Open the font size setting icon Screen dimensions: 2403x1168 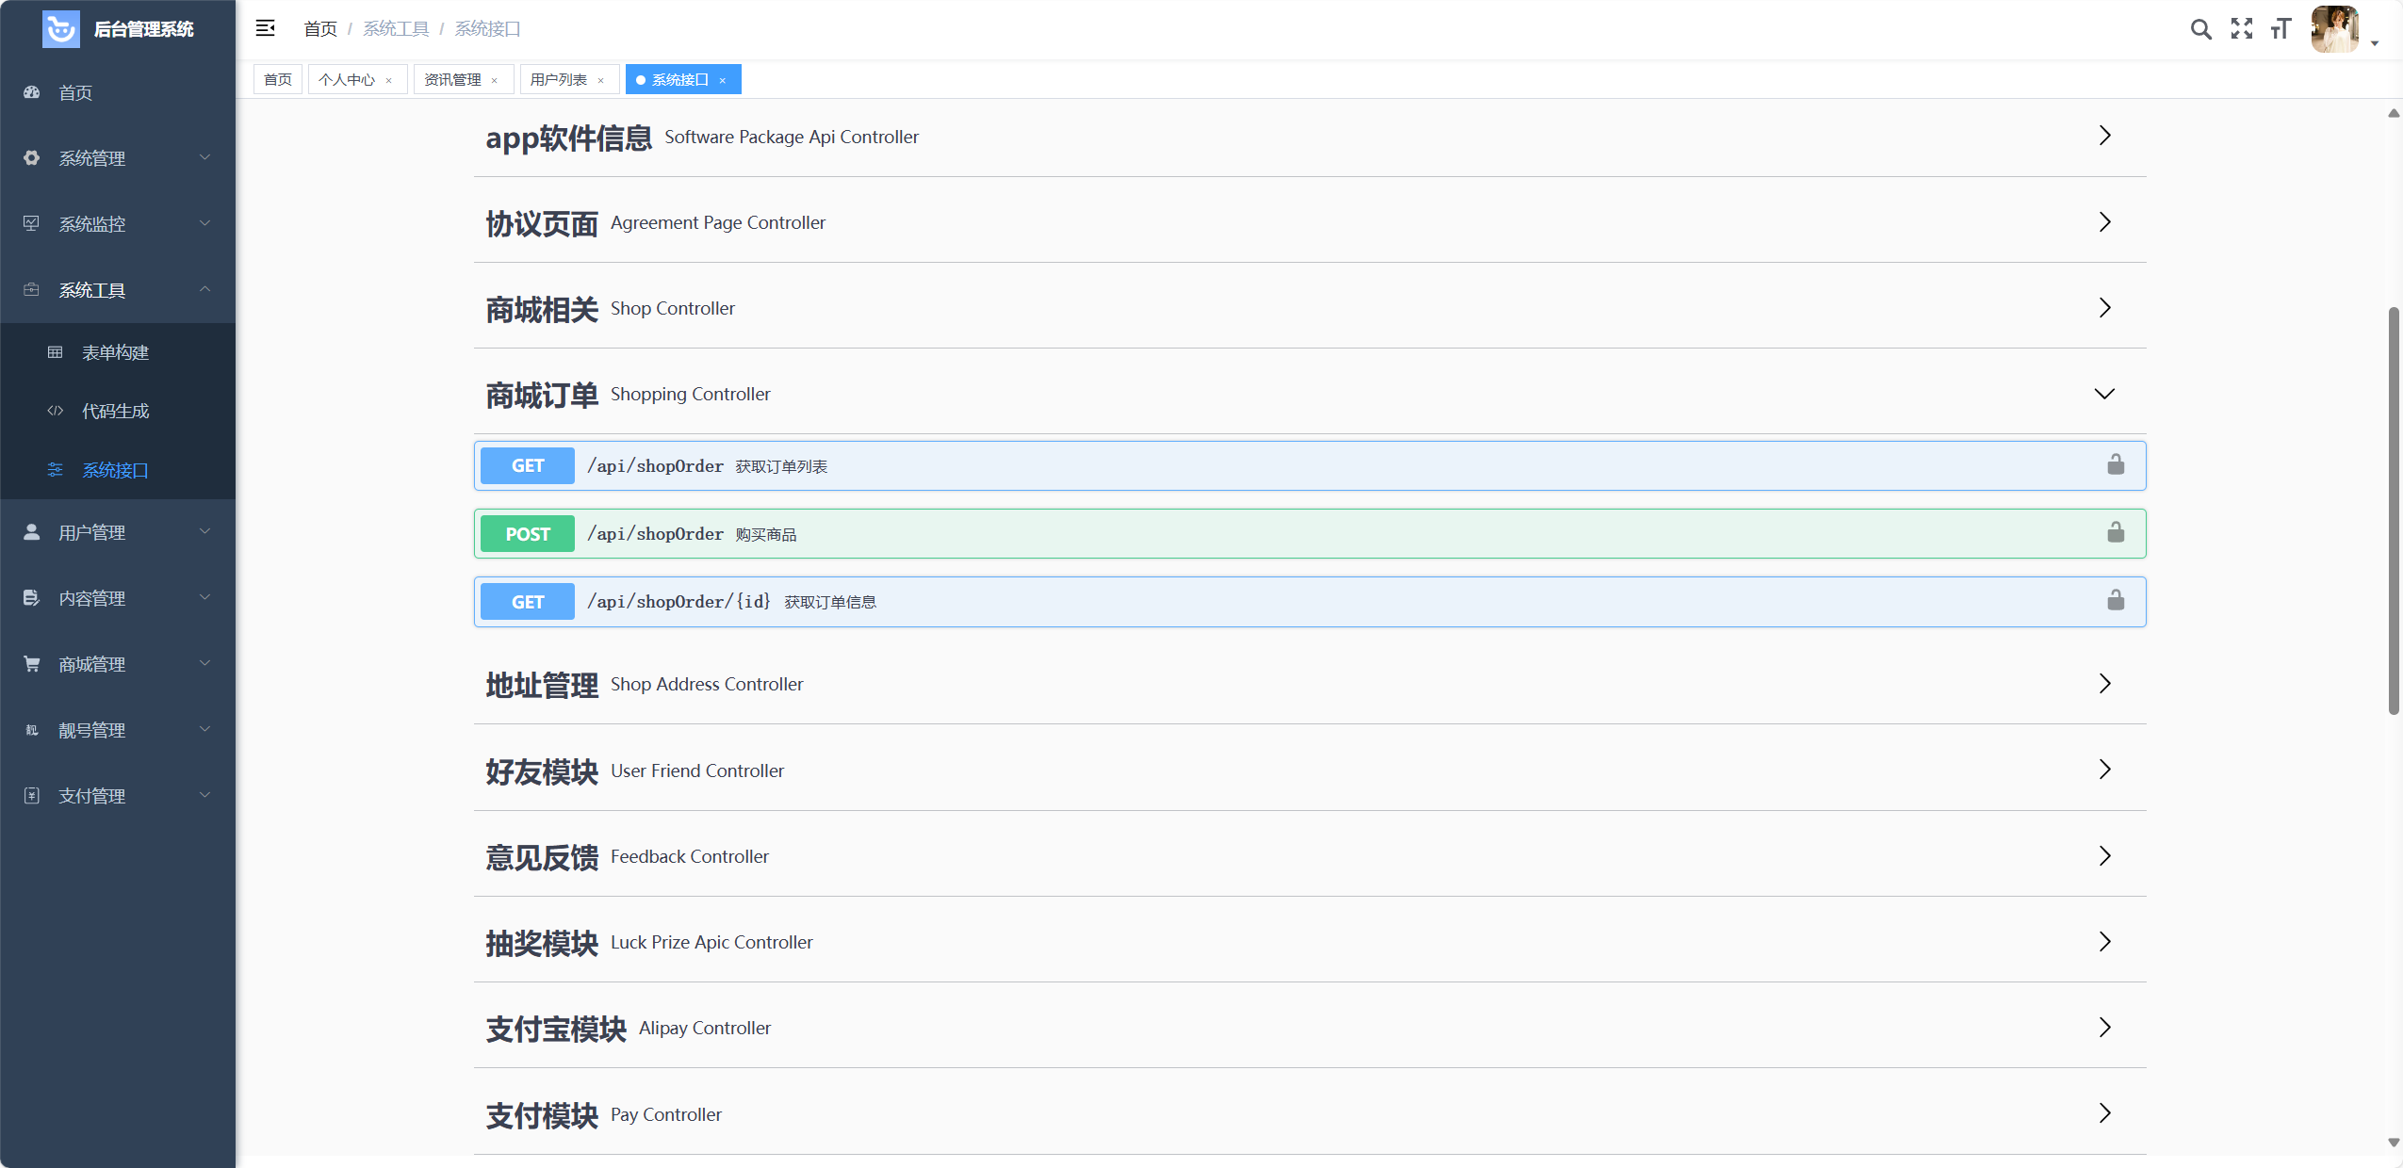(2280, 29)
